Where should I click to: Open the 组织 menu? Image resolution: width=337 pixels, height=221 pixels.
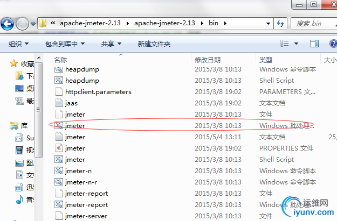(x=18, y=44)
